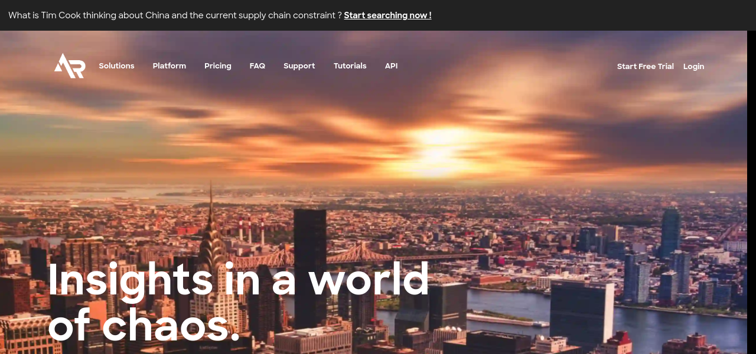This screenshot has height=354, width=756.
Task: Click Start Free Trial
Action: coord(645,67)
